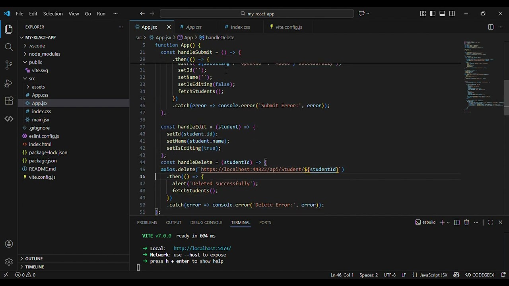Change encoding via UTF-8 status item
Screen dimensions: 509x286
[x=390, y=275]
